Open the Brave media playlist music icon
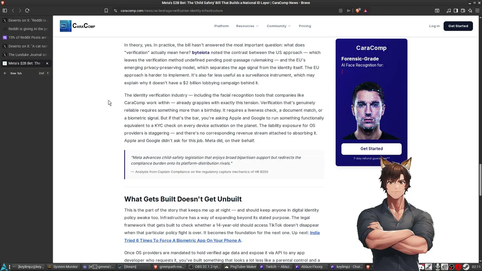The height and width of the screenshot is (271, 482). pos(448,11)
